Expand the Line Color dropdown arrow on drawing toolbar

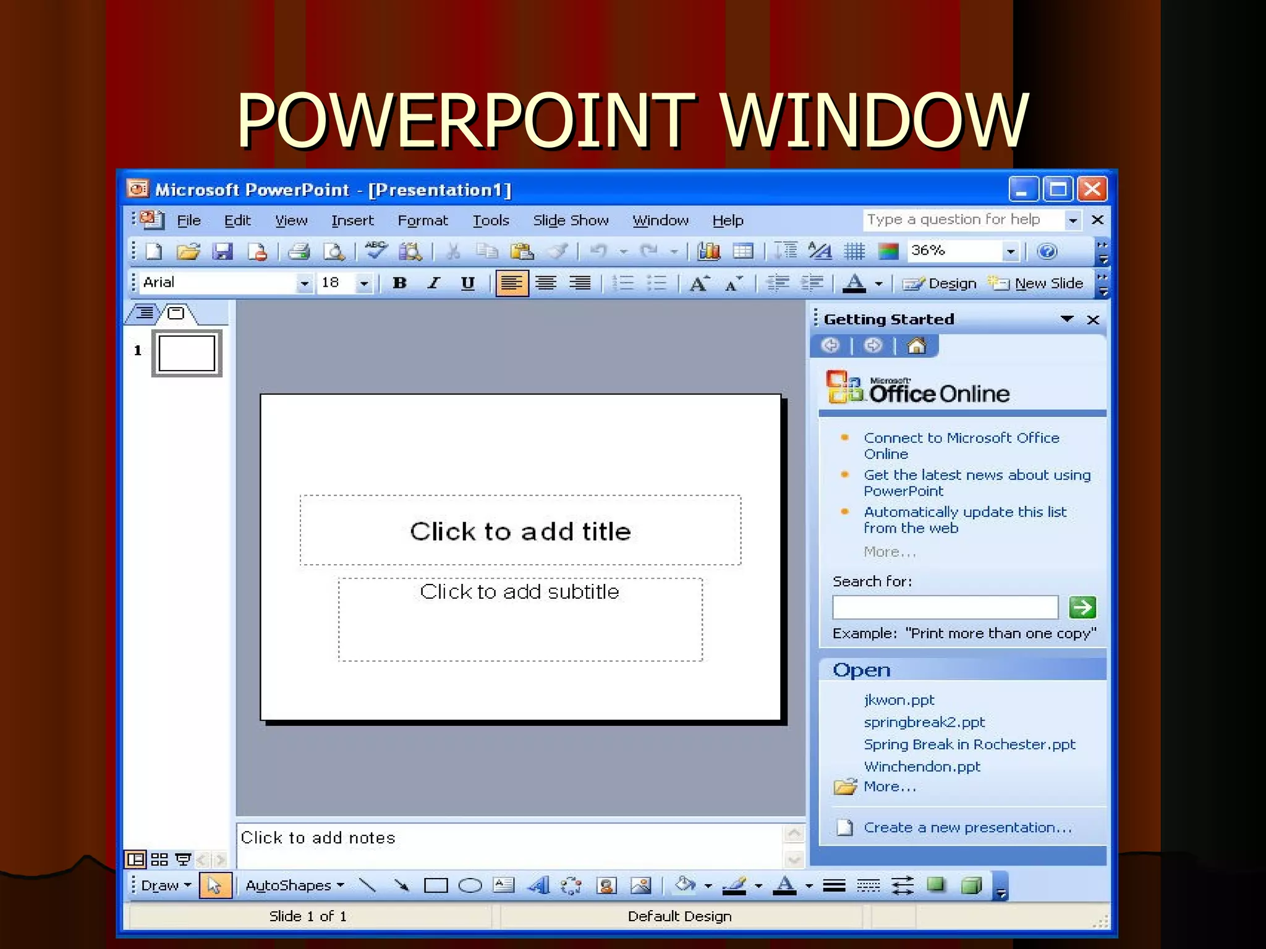(758, 886)
